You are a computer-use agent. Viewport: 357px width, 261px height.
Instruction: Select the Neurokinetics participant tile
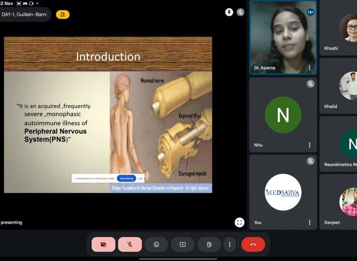pos(338,144)
